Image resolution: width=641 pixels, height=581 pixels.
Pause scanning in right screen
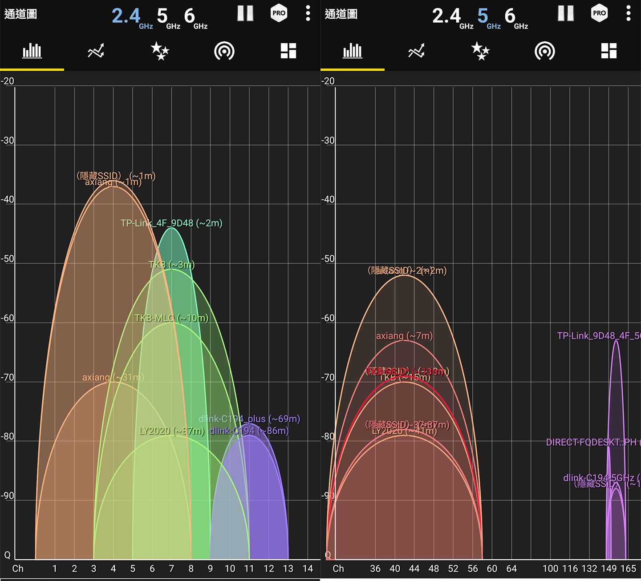(x=566, y=13)
